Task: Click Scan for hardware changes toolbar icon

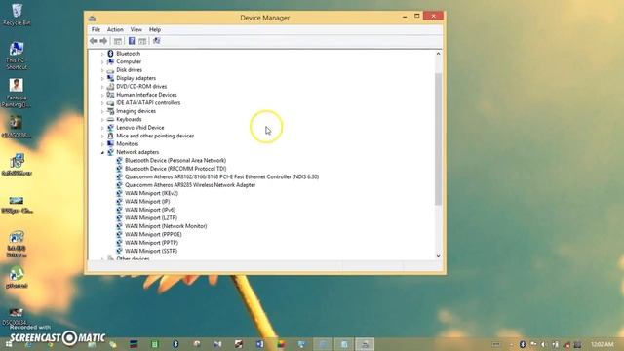Action: pos(157,41)
